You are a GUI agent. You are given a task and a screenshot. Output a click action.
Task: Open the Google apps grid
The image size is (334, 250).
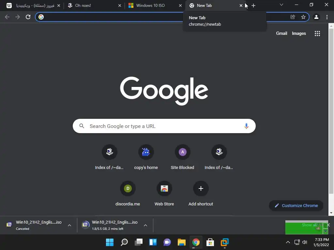pyautogui.click(x=317, y=34)
